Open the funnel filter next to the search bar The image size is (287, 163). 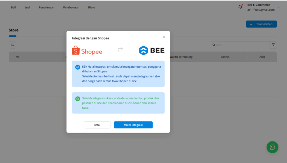273,45
